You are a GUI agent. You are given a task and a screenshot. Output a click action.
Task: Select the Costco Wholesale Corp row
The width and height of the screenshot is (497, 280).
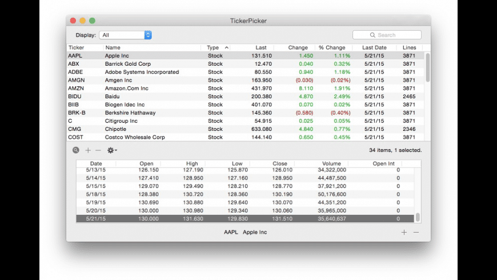(x=245, y=137)
